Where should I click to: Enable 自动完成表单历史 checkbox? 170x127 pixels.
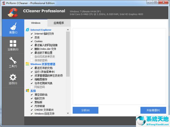click(x=32, y=57)
